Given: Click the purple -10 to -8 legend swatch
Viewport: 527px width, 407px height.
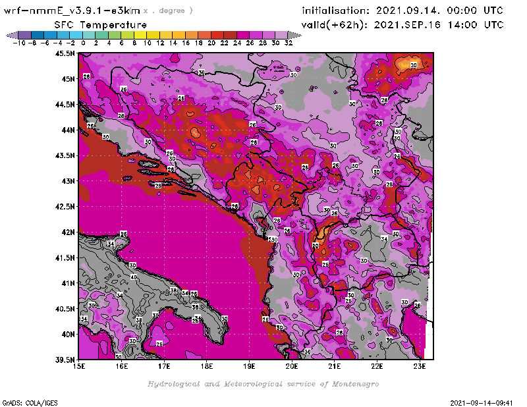Looking at the screenshot, I should click(25, 35).
